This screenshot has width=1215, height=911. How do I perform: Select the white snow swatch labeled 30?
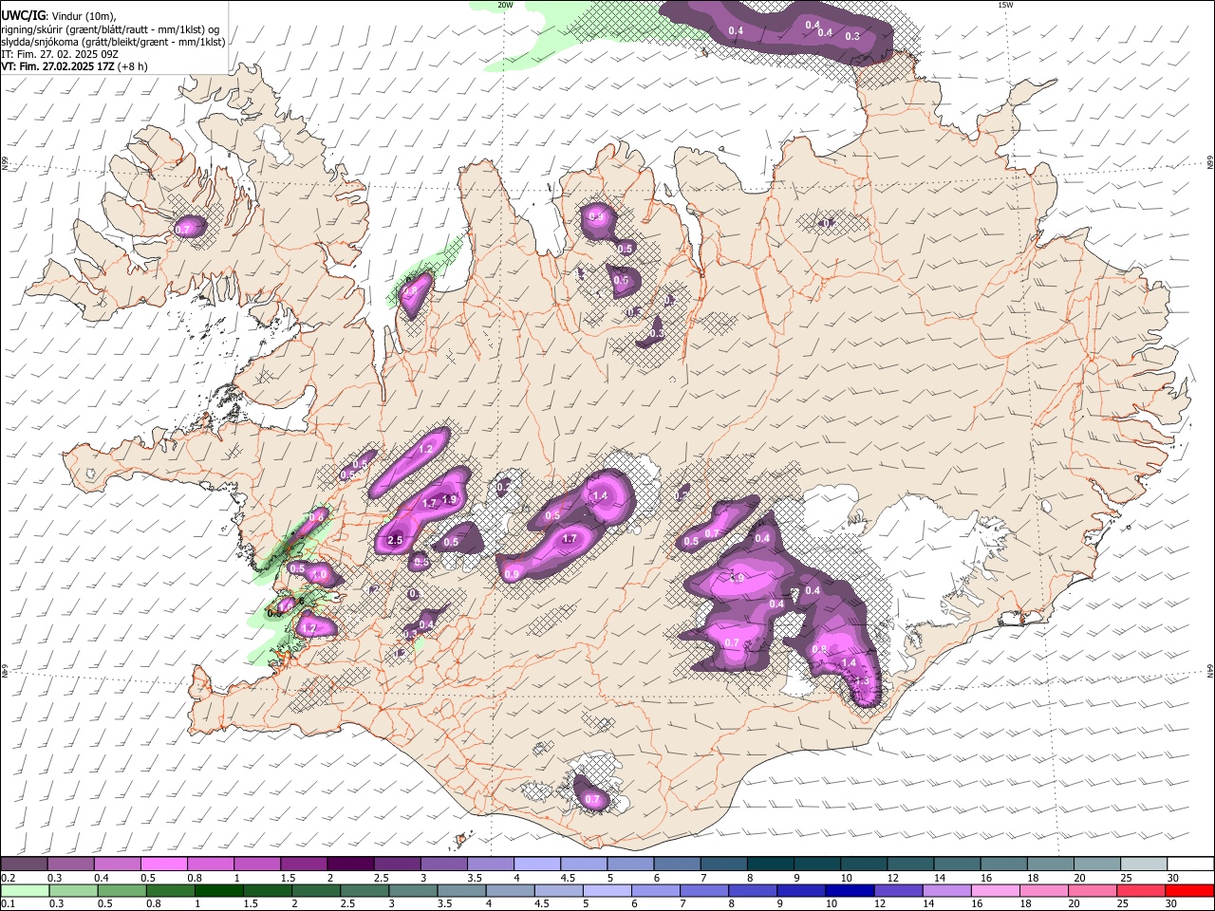1190,865
